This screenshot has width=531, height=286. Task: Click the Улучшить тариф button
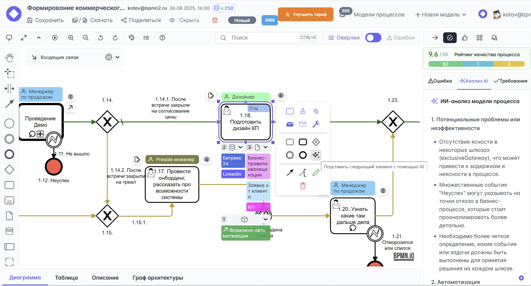point(306,14)
